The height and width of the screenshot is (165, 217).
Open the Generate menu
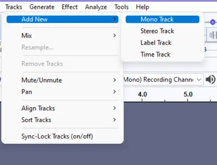pyautogui.click(x=42, y=7)
